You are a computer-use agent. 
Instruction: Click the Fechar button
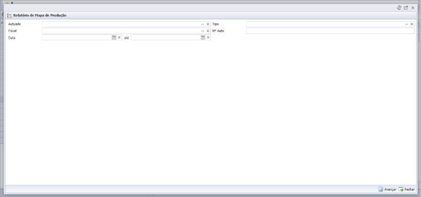pyautogui.click(x=406, y=189)
